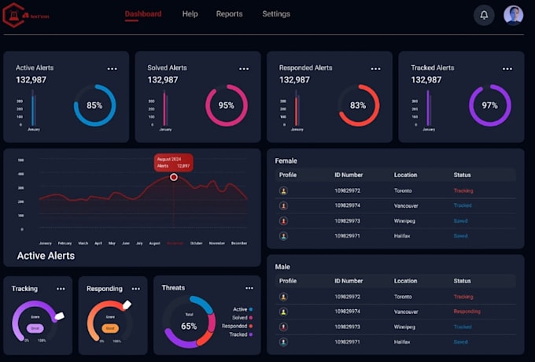
Task: Click the Toronto profile icon in Female table
Action: click(x=283, y=190)
